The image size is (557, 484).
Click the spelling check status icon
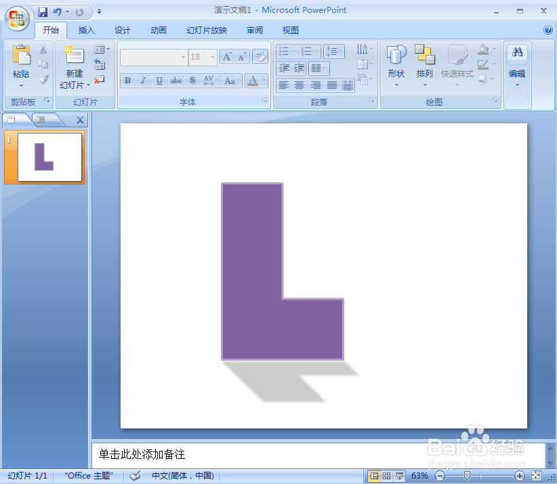pyautogui.click(x=135, y=475)
